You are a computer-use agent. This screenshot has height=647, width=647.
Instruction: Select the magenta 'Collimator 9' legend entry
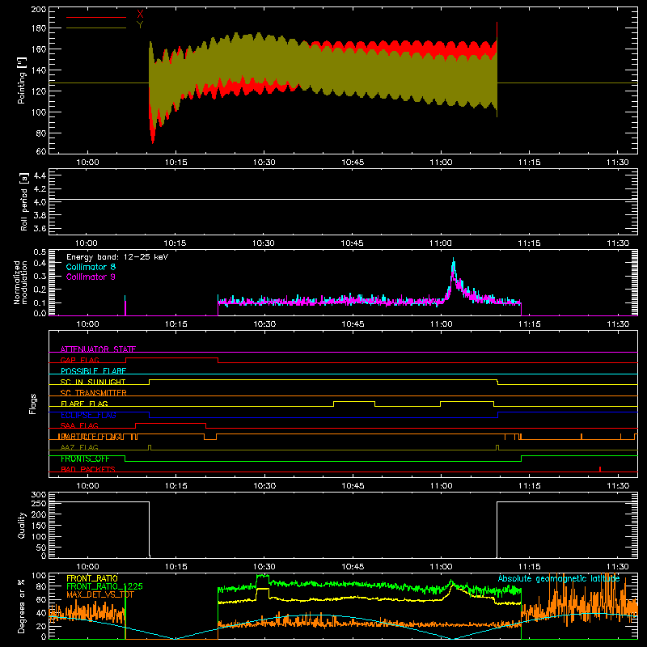(x=91, y=277)
